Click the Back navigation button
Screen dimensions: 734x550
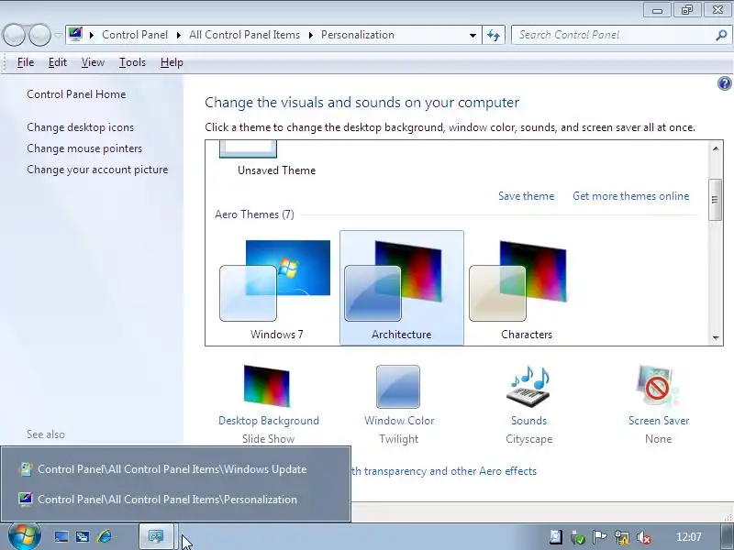(x=15, y=35)
